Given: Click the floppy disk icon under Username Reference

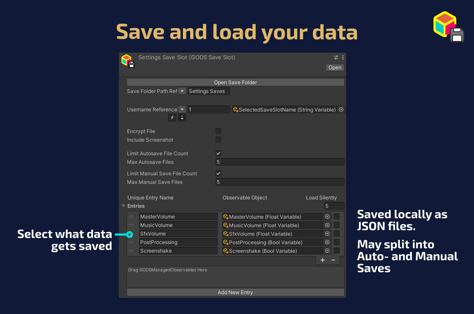Looking at the screenshot, I should [182, 118].
